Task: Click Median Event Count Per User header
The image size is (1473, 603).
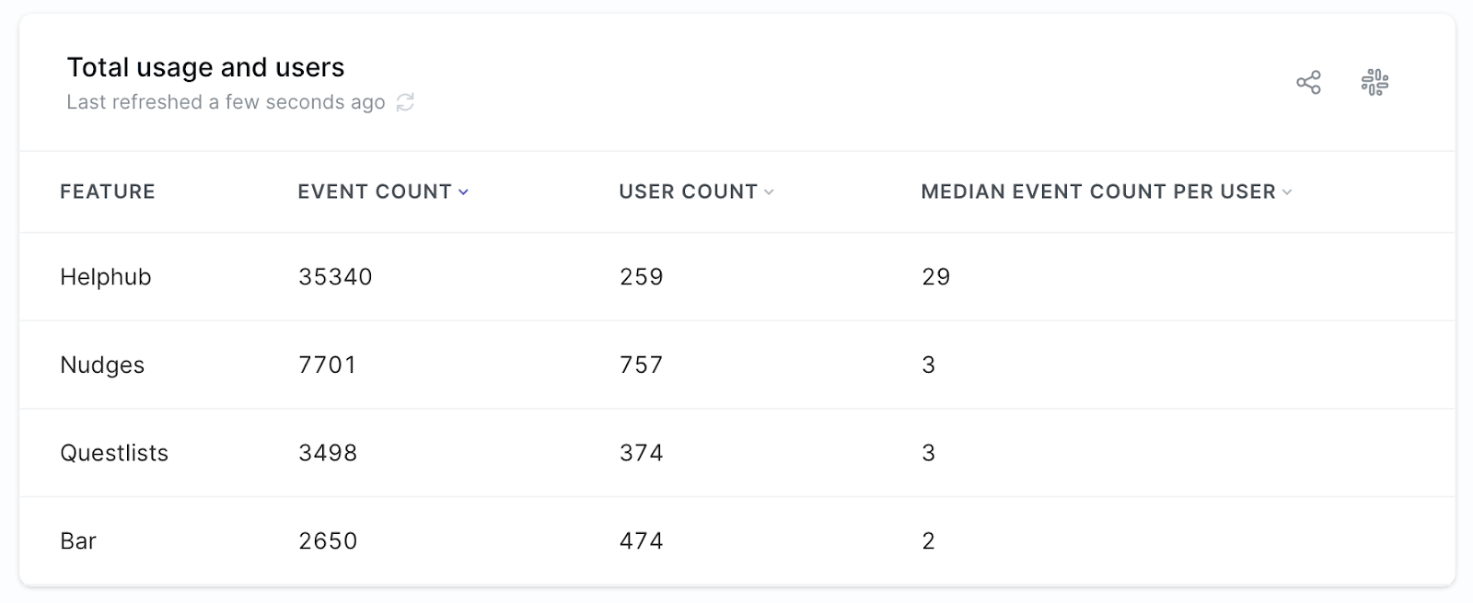Action: click(1097, 191)
